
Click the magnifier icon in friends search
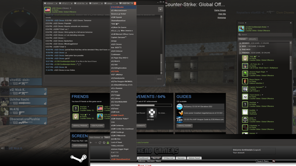pos(239,35)
